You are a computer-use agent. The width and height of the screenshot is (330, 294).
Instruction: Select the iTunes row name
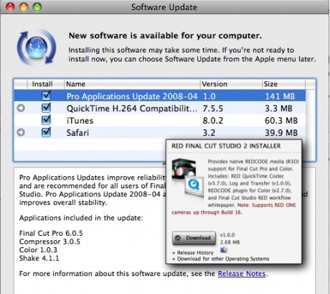click(x=80, y=121)
